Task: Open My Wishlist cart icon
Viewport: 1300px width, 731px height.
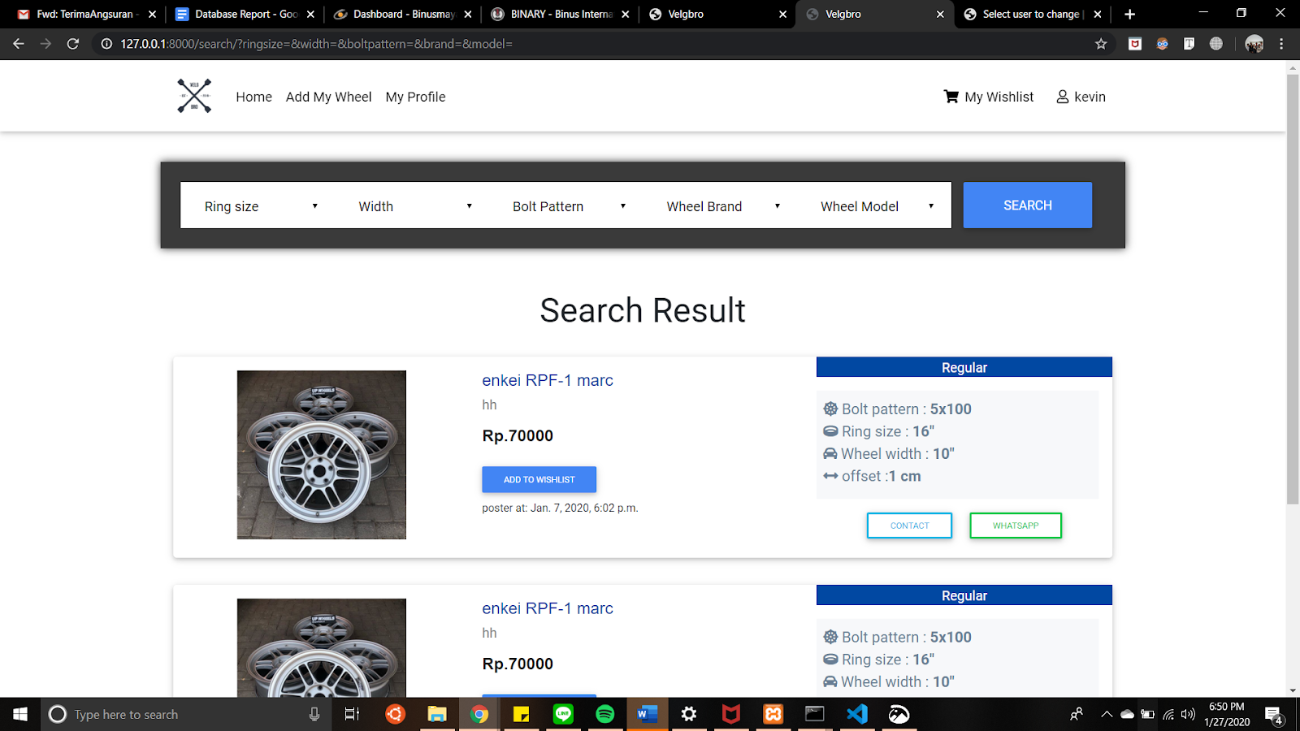Action: [x=951, y=97]
